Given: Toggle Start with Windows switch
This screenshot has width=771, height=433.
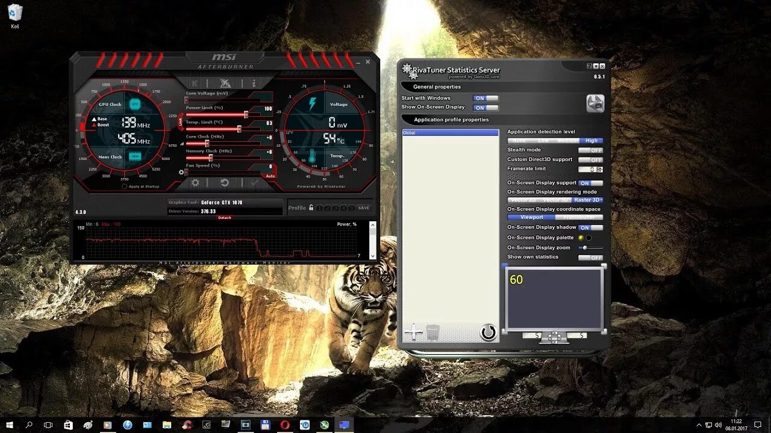Looking at the screenshot, I should 485,98.
